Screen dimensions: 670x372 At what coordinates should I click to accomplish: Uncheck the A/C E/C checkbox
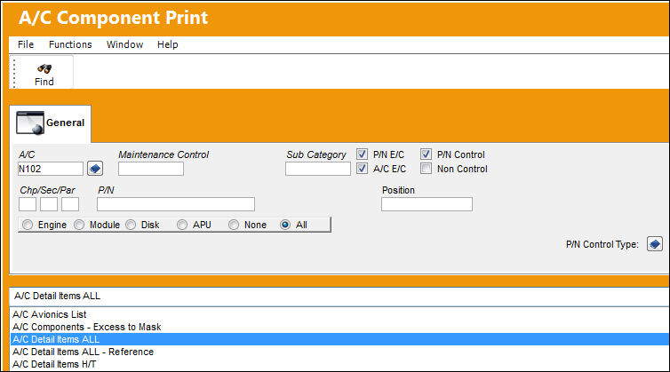[362, 169]
